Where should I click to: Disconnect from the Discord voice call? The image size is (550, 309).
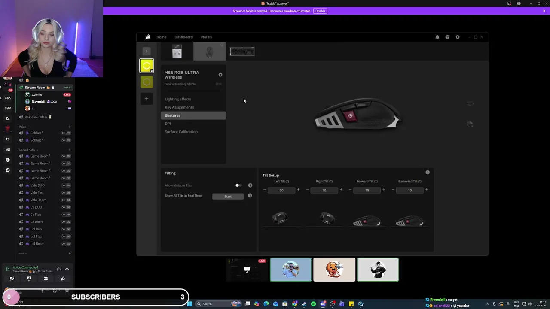[67, 269]
